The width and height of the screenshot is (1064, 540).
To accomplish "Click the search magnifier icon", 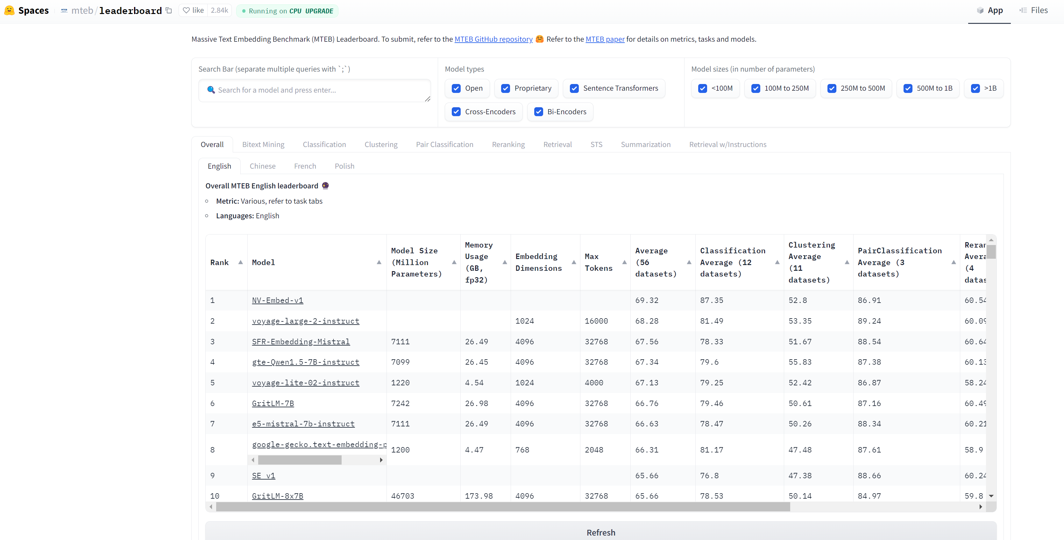I will (x=211, y=90).
